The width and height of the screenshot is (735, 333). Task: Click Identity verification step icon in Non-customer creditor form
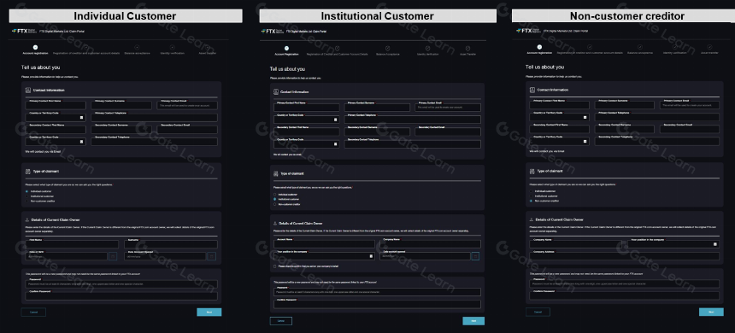(x=674, y=47)
